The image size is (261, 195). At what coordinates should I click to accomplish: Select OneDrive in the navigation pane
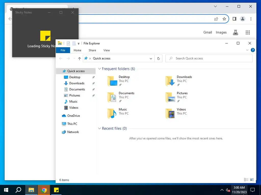[x=73, y=116]
